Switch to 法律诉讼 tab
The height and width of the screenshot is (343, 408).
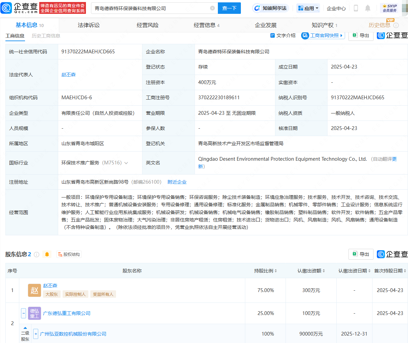[x=89, y=25]
